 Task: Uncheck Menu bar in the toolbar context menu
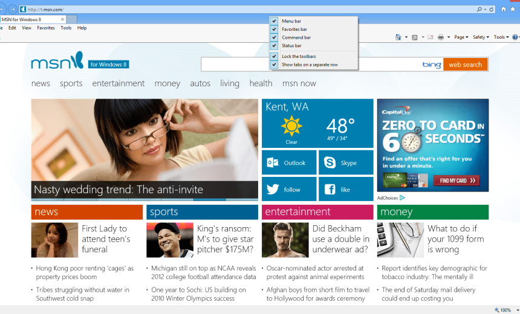tap(314, 21)
